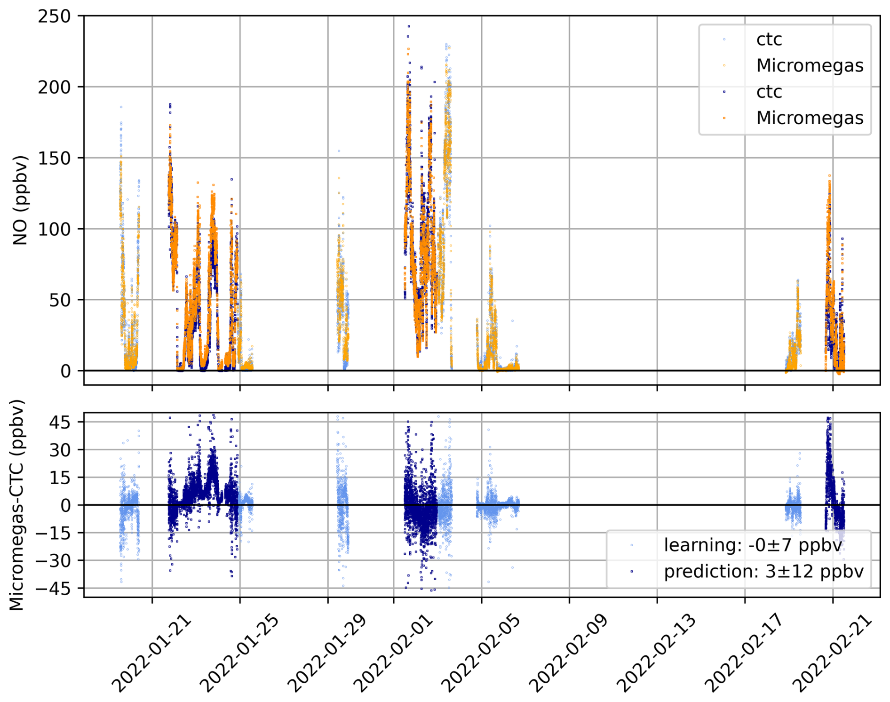
Task: Click the Micromegas-CTC (ppbv) axis label
Action: click(17, 505)
